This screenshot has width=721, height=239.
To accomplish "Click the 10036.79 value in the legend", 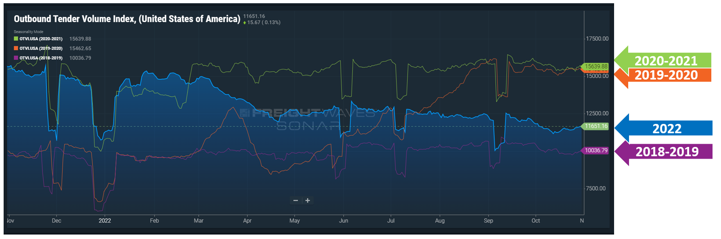I will coord(80,58).
